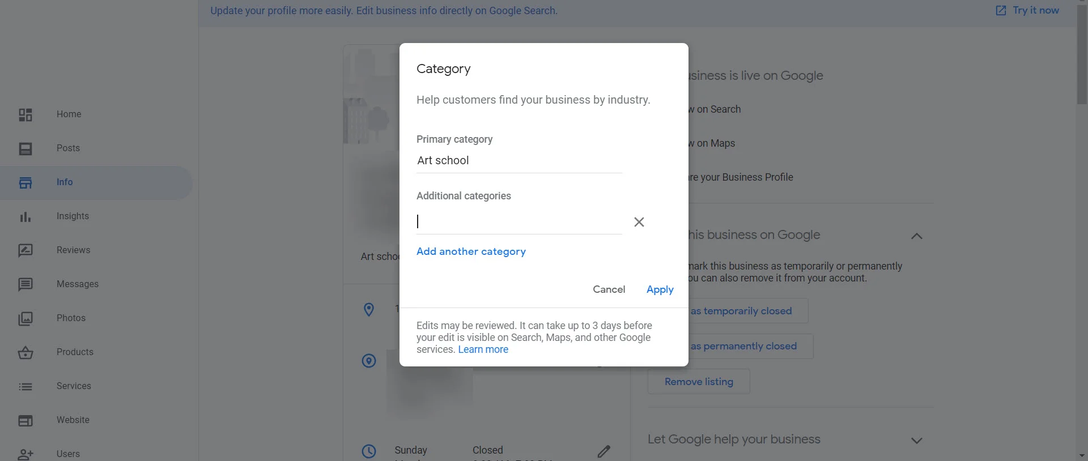Viewport: 1088px width, 461px height.
Task: Open Reviews in the sidebar menu
Action: tap(73, 250)
